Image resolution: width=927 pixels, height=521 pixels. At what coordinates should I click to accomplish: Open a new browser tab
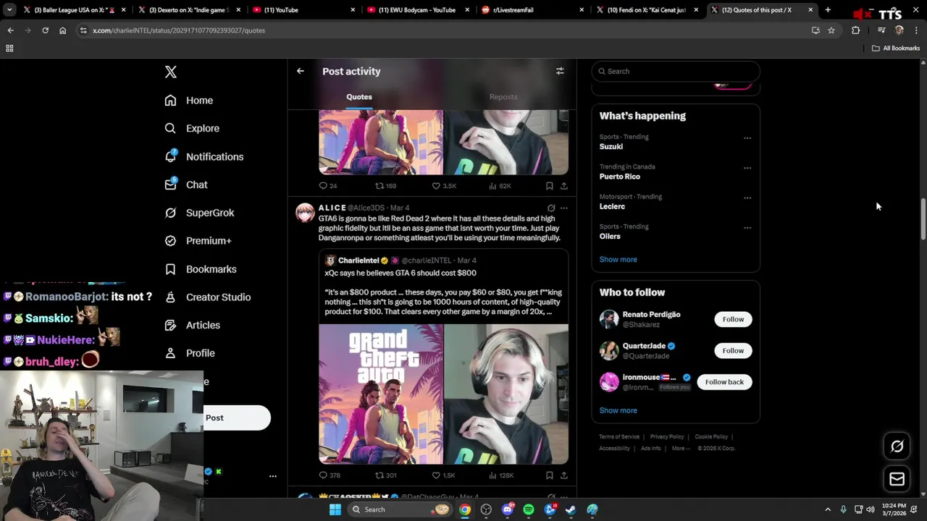click(828, 10)
